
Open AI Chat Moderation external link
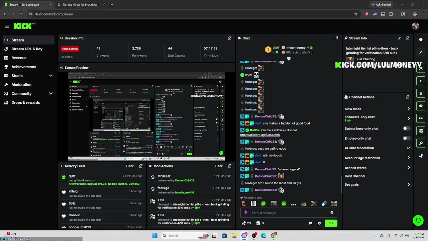click(x=409, y=148)
